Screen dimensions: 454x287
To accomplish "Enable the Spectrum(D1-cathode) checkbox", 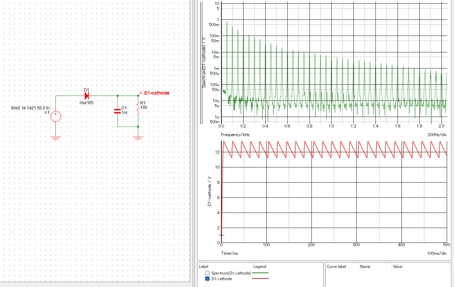I will coord(207,273).
